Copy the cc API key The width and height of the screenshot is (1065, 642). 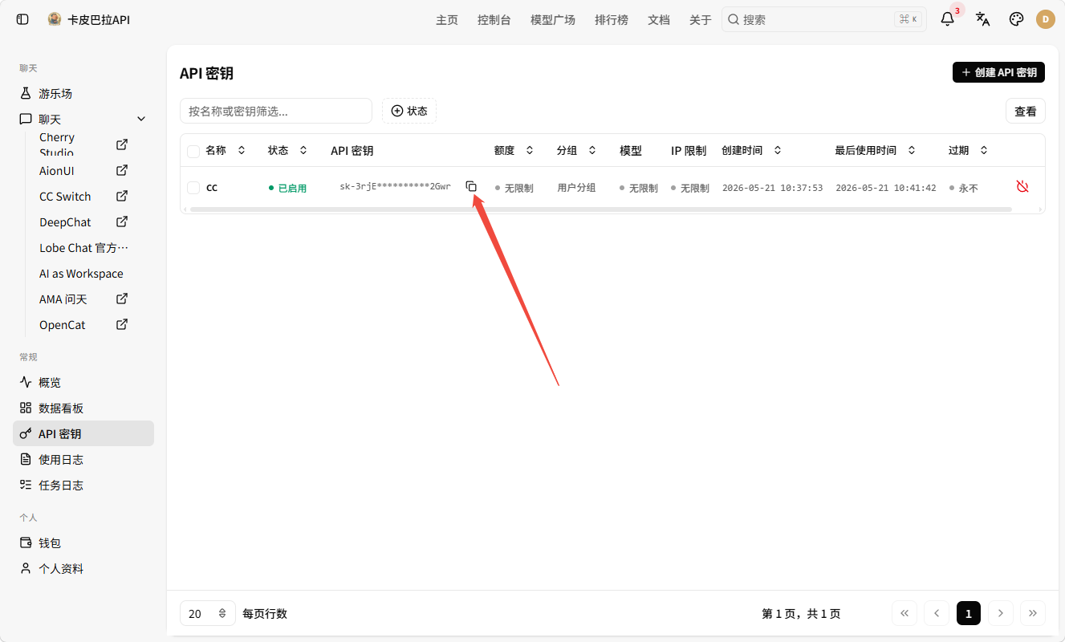point(471,186)
